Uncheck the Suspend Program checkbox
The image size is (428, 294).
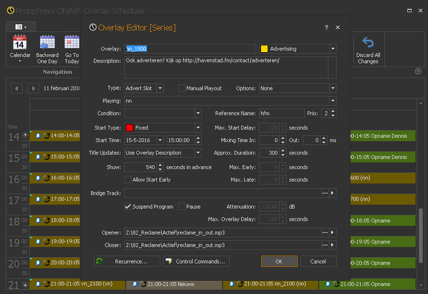(128, 206)
